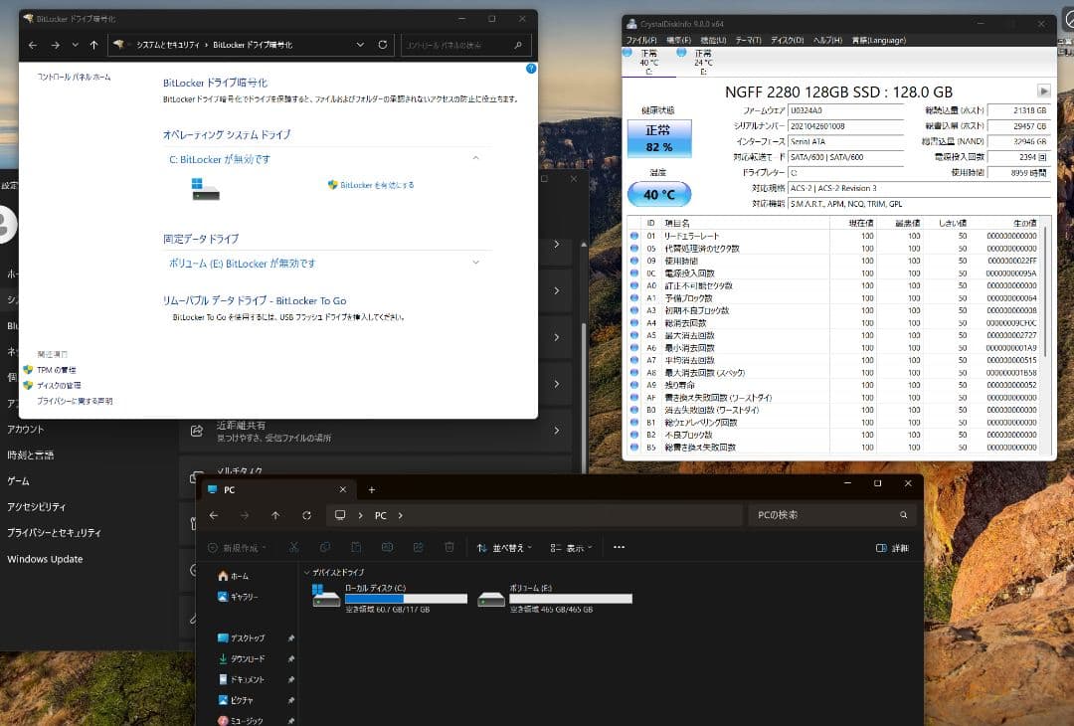
Task: Go forward in the BitLocker window
Action: tap(56, 45)
